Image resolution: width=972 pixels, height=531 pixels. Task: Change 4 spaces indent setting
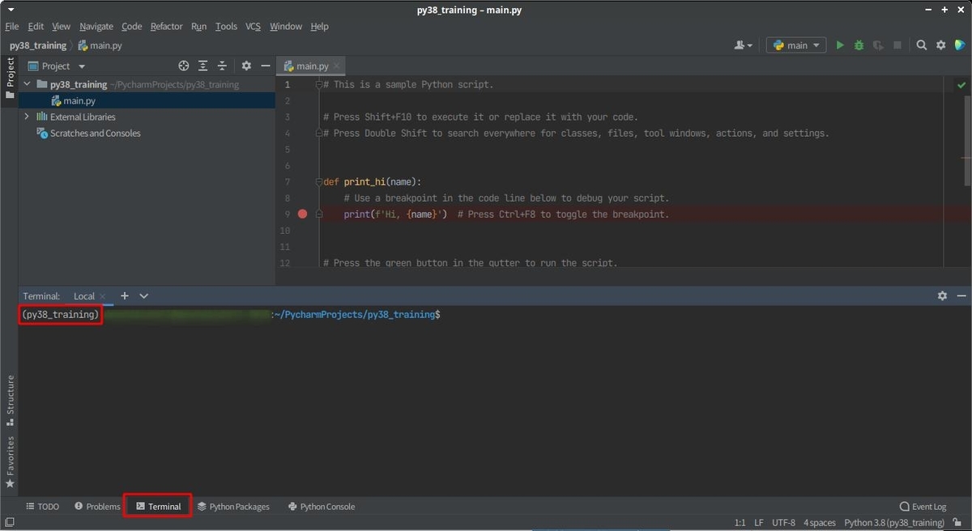pyautogui.click(x=820, y=523)
